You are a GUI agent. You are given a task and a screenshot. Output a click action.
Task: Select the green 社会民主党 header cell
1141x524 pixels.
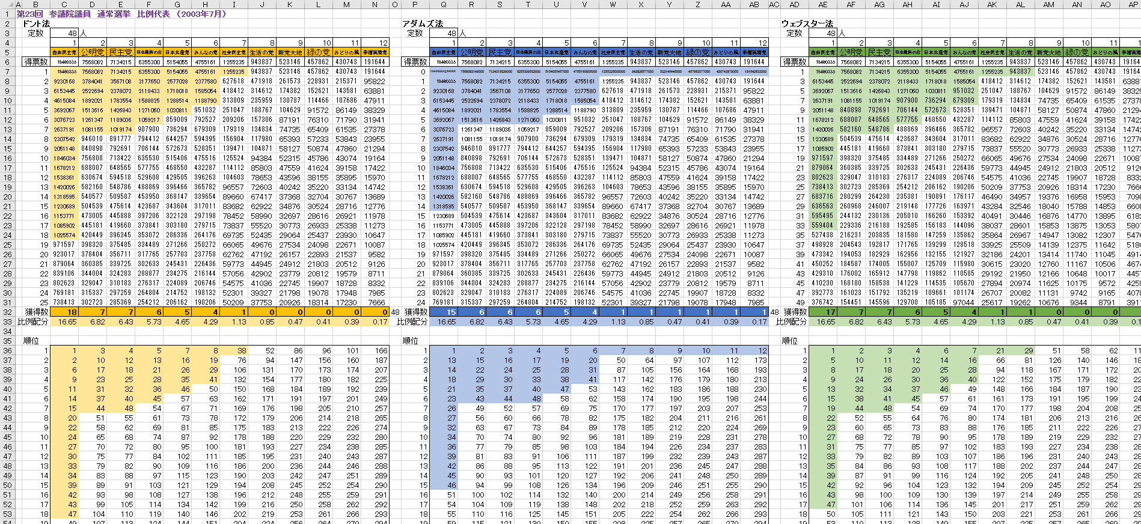(x=992, y=52)
